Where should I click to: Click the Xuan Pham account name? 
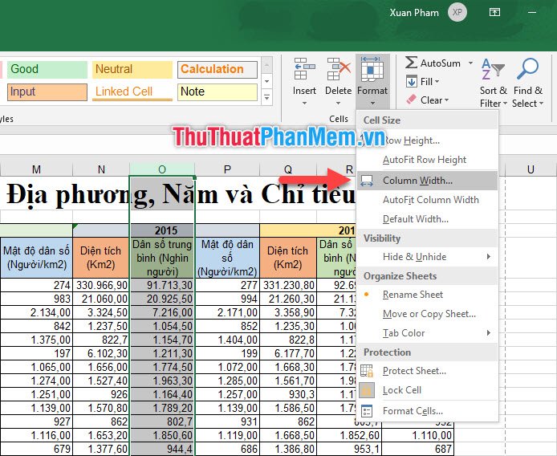(x=414, y=13)
